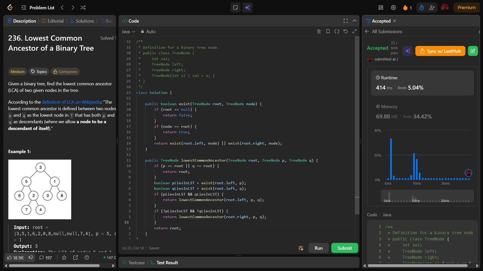483x271 pixels.
Task: Go to previous problem arrow
Action: click(62, 7)
